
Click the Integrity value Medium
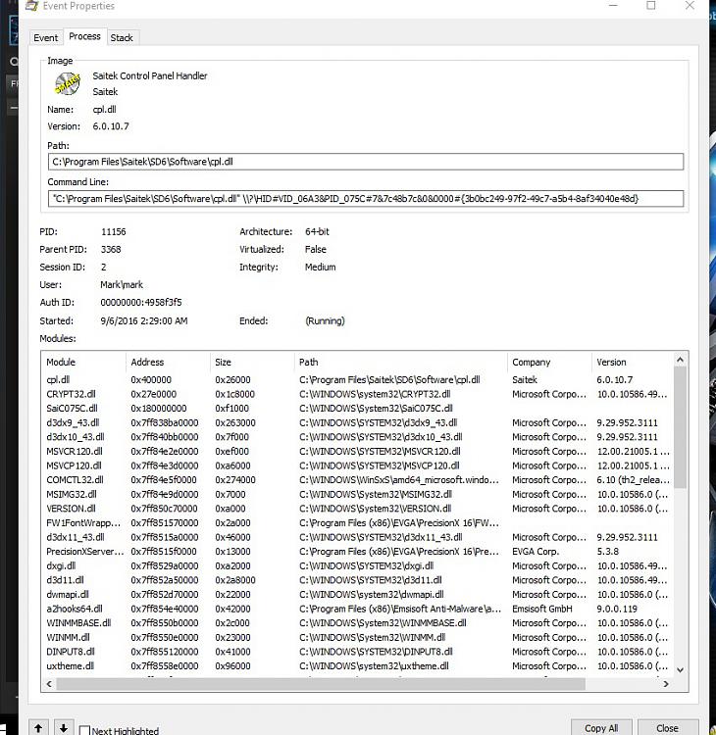[321, 268]
